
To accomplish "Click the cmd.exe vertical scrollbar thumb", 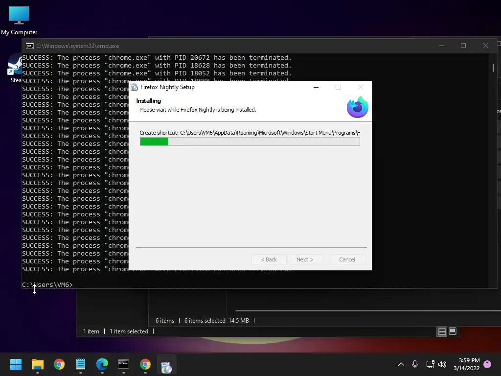I will 493,68.
